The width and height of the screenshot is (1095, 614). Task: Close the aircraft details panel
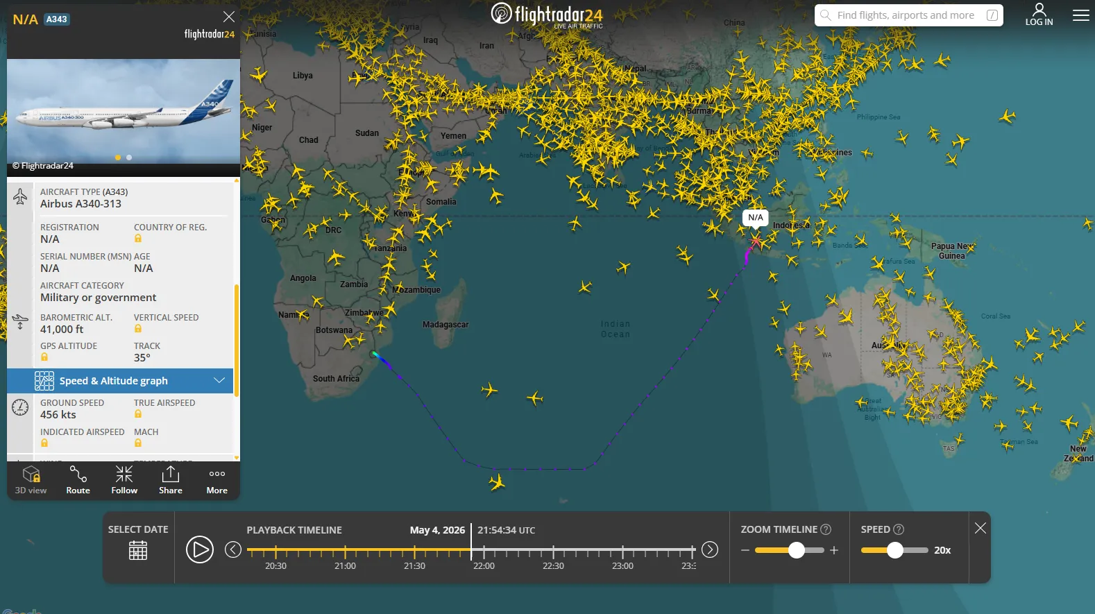pos(229,17)
